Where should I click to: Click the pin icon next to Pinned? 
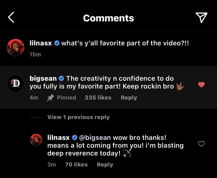pos(50,98)
